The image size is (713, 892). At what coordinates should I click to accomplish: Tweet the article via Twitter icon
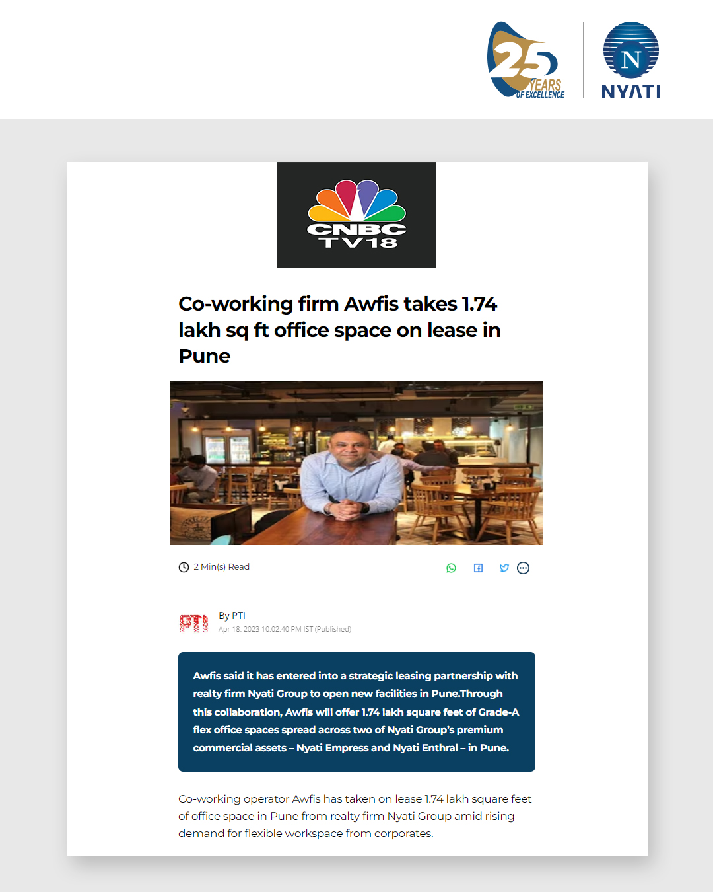[504, 568]
